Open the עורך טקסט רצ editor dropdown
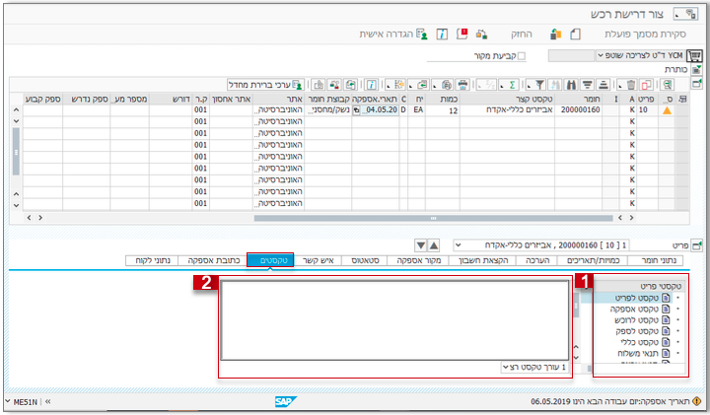710x415 pixels. [534, 367]
